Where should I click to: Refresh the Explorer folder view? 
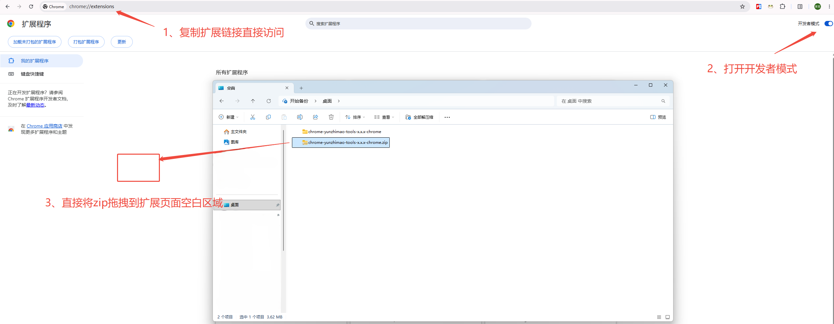[269, 101]
